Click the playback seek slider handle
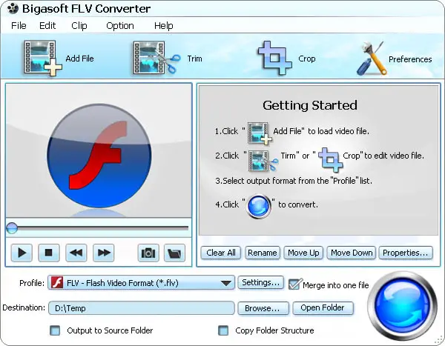The height and width of the screenshot is (346, 445). (x=12, y=227)
